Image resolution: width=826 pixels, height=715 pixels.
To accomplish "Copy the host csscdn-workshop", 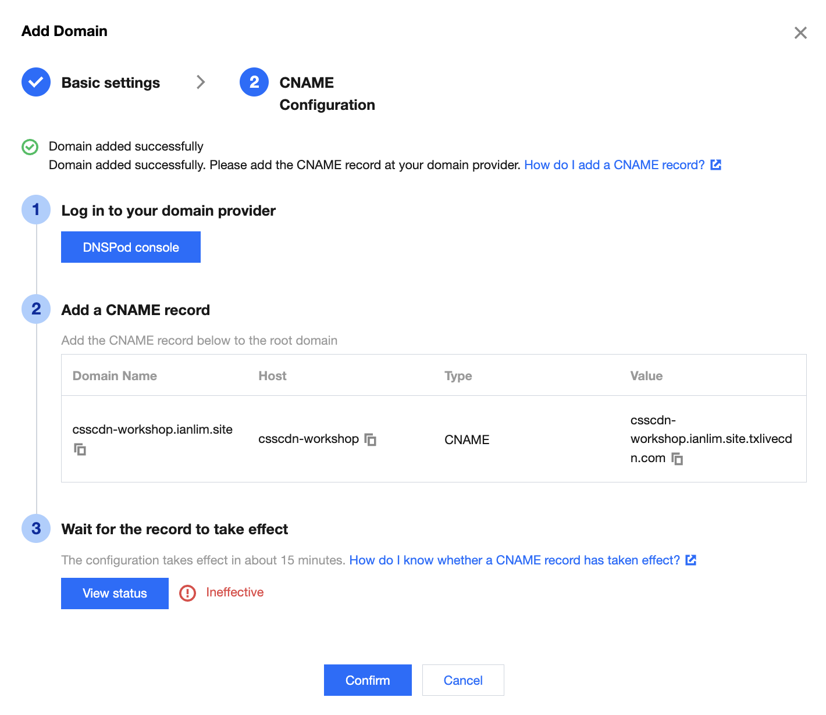I will click(371, 439).
